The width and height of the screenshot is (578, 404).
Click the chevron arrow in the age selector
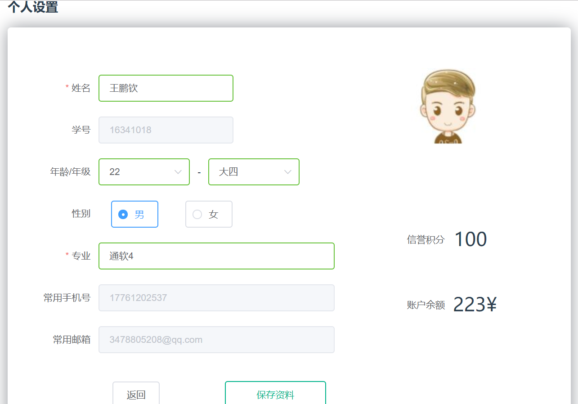coord(178,172)
